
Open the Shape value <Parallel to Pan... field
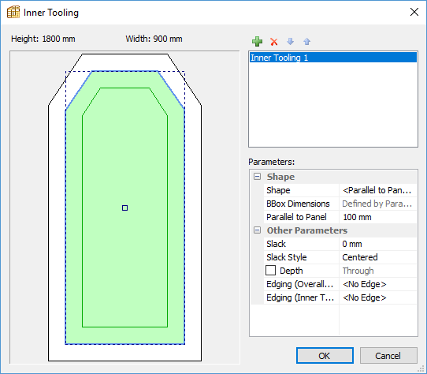[x=378, y=190]
